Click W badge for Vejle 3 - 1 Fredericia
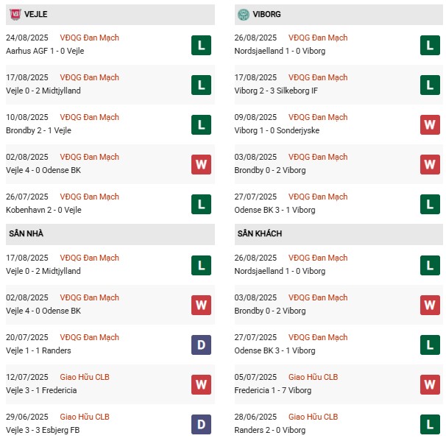446x441 pixels. pos(201,384)
